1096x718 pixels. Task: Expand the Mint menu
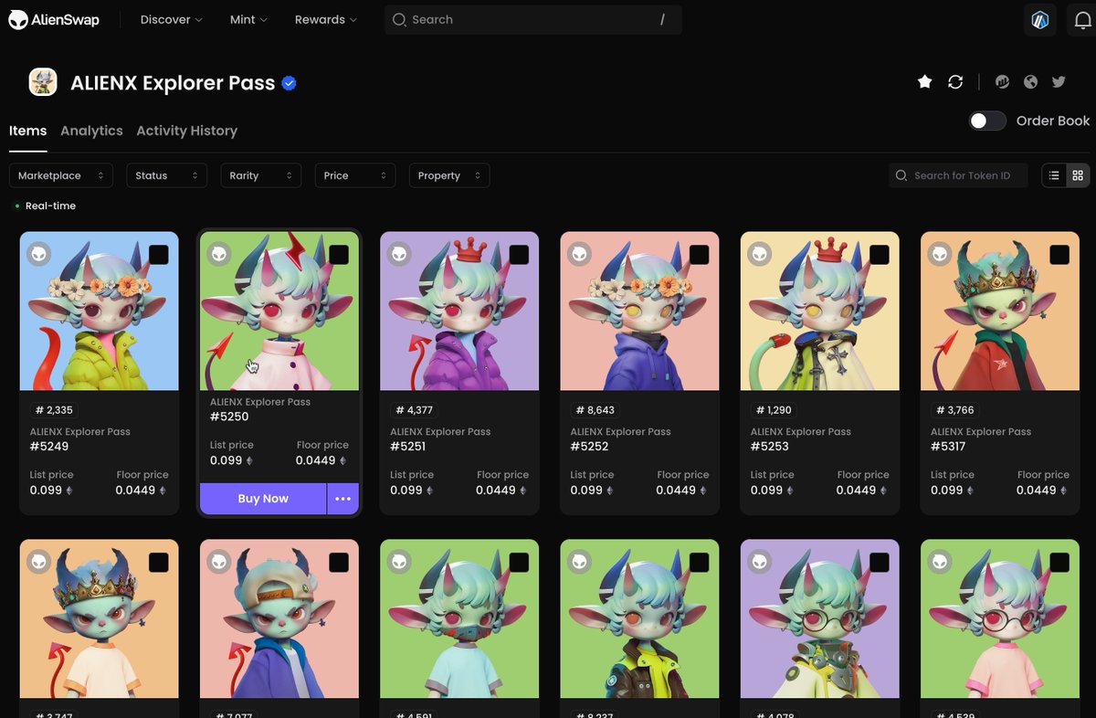[x=248, y=19]
